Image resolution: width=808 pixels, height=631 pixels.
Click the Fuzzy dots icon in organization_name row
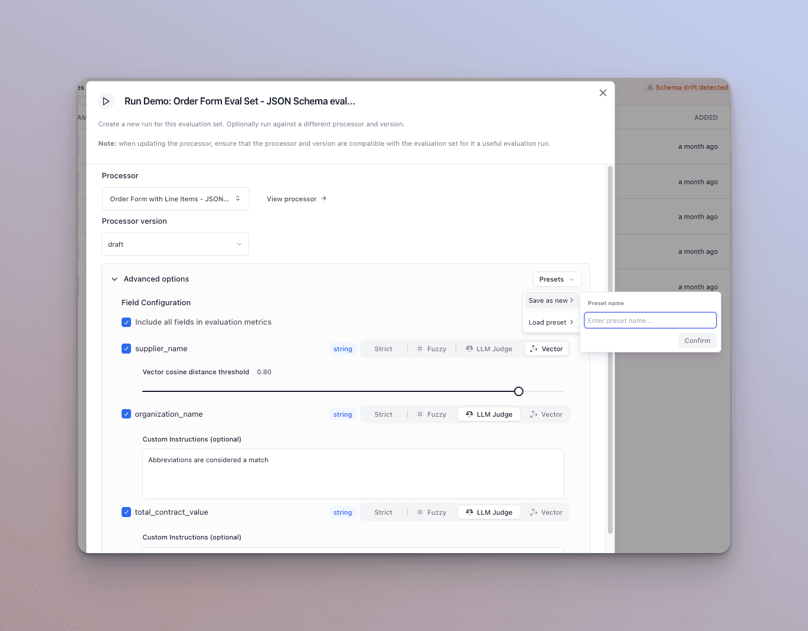click(420, 414)
